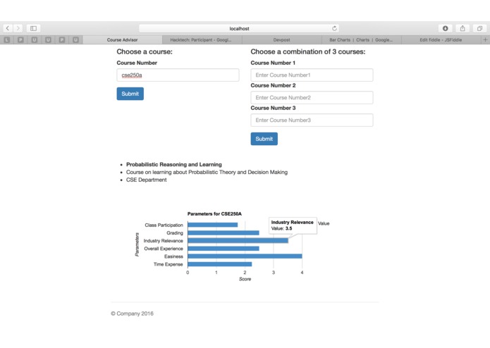Click the Class Participation bar
This screenshot has height=348, width=490.
212,225
